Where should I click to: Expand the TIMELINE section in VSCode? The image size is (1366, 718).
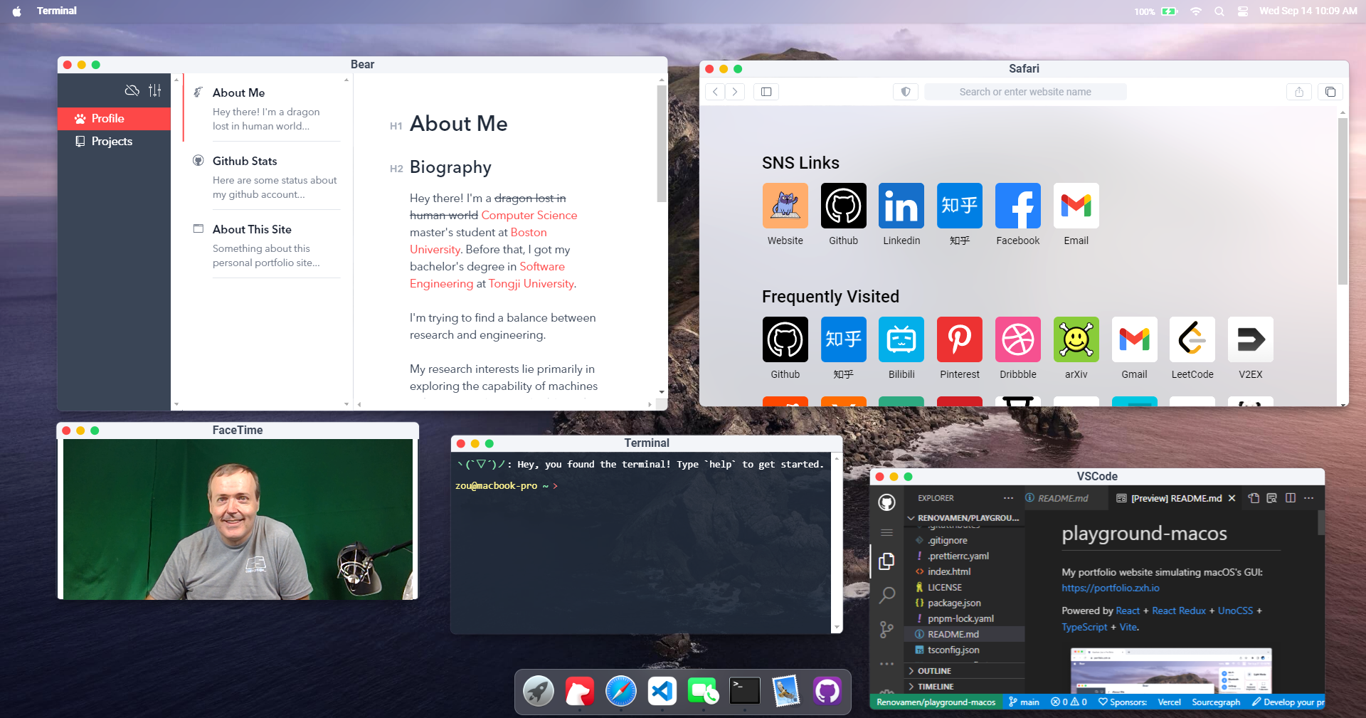pyautogui.click(x=965, y=687)
